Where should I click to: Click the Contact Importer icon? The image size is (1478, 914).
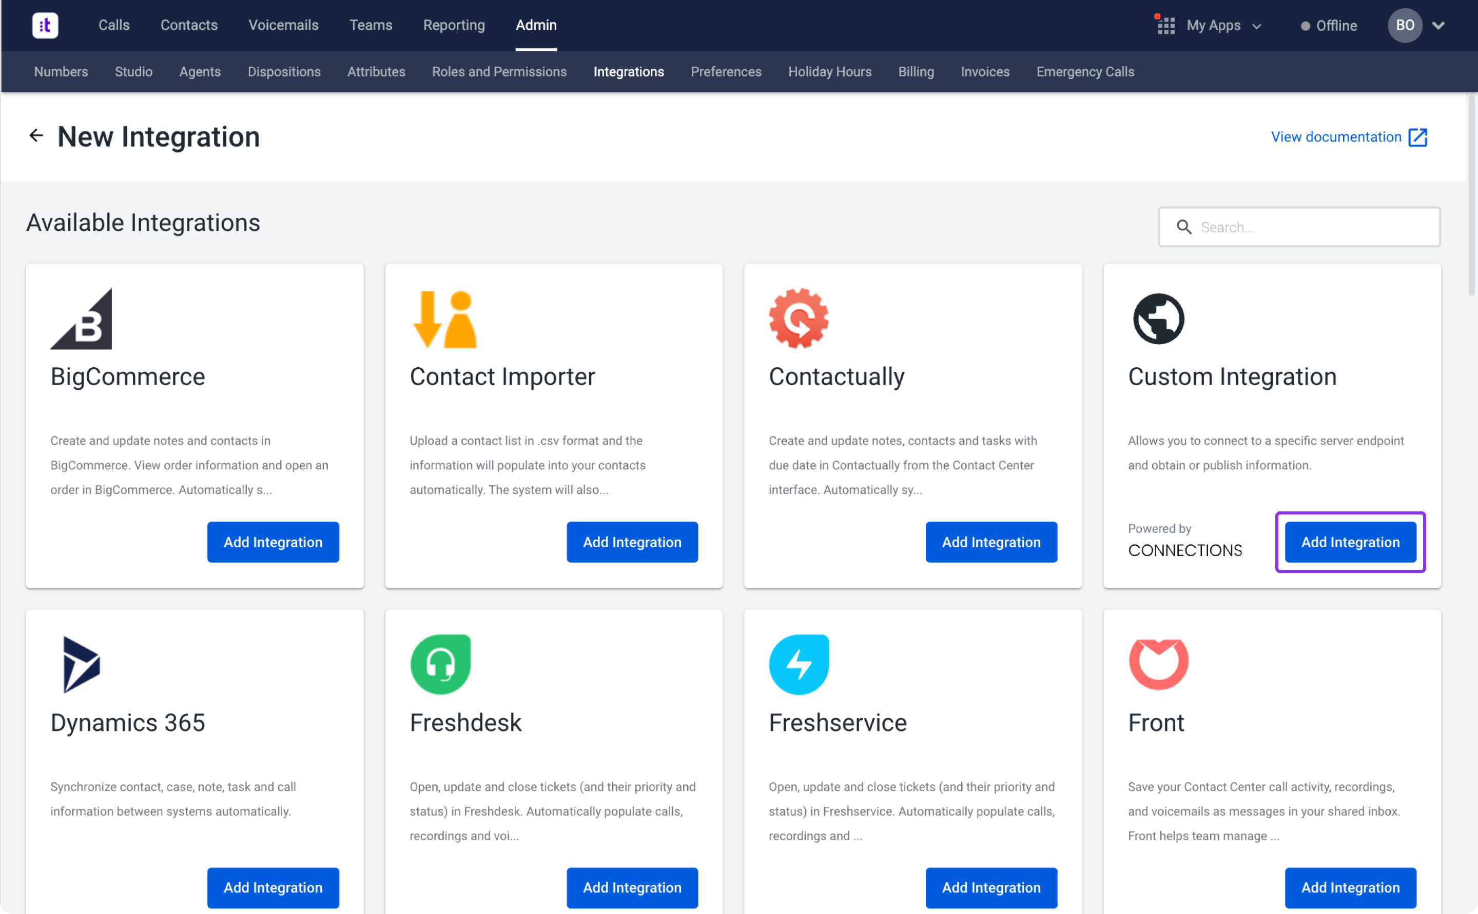click(444, 319)
